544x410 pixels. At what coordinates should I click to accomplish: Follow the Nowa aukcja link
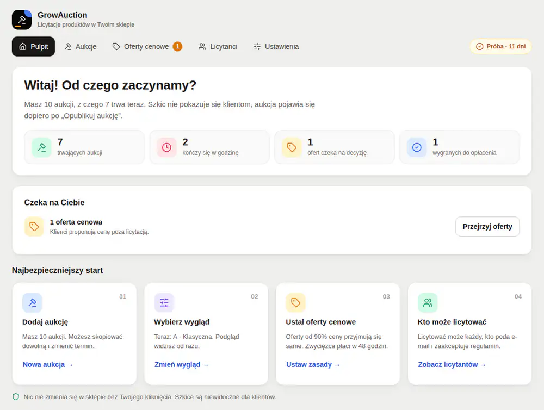(48, 364)
